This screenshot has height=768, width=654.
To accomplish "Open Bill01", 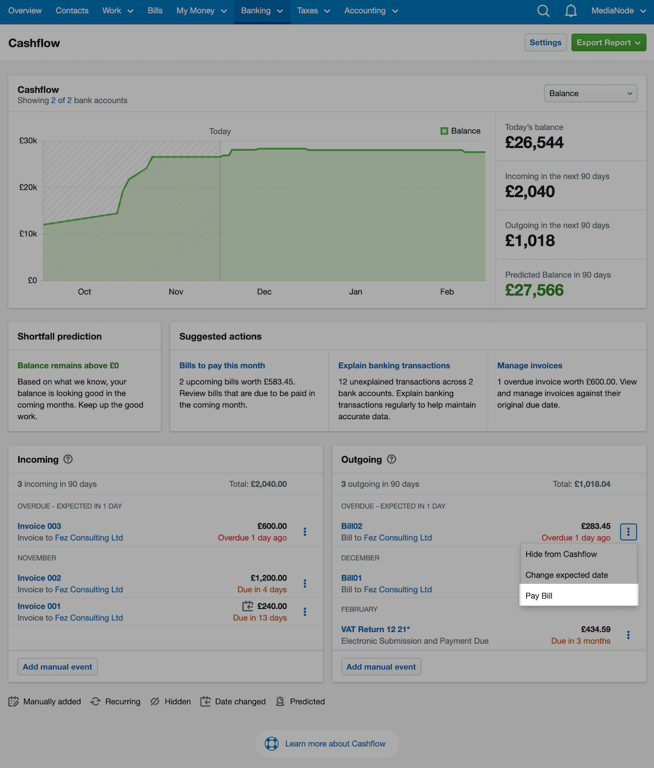I will 352,578.
